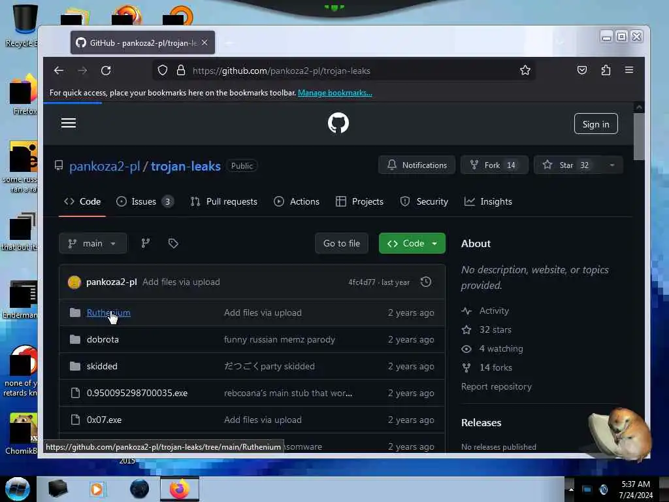Open the Issues tab
The image size is (669, 502).
pos(145,201)
